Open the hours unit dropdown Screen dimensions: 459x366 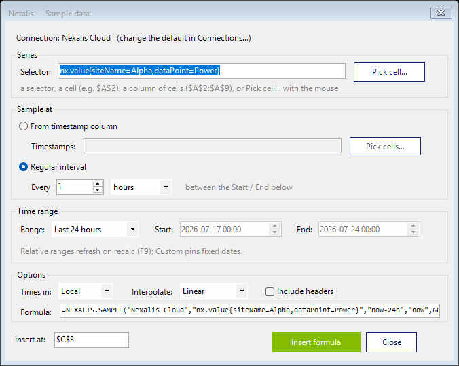[141, 187]
